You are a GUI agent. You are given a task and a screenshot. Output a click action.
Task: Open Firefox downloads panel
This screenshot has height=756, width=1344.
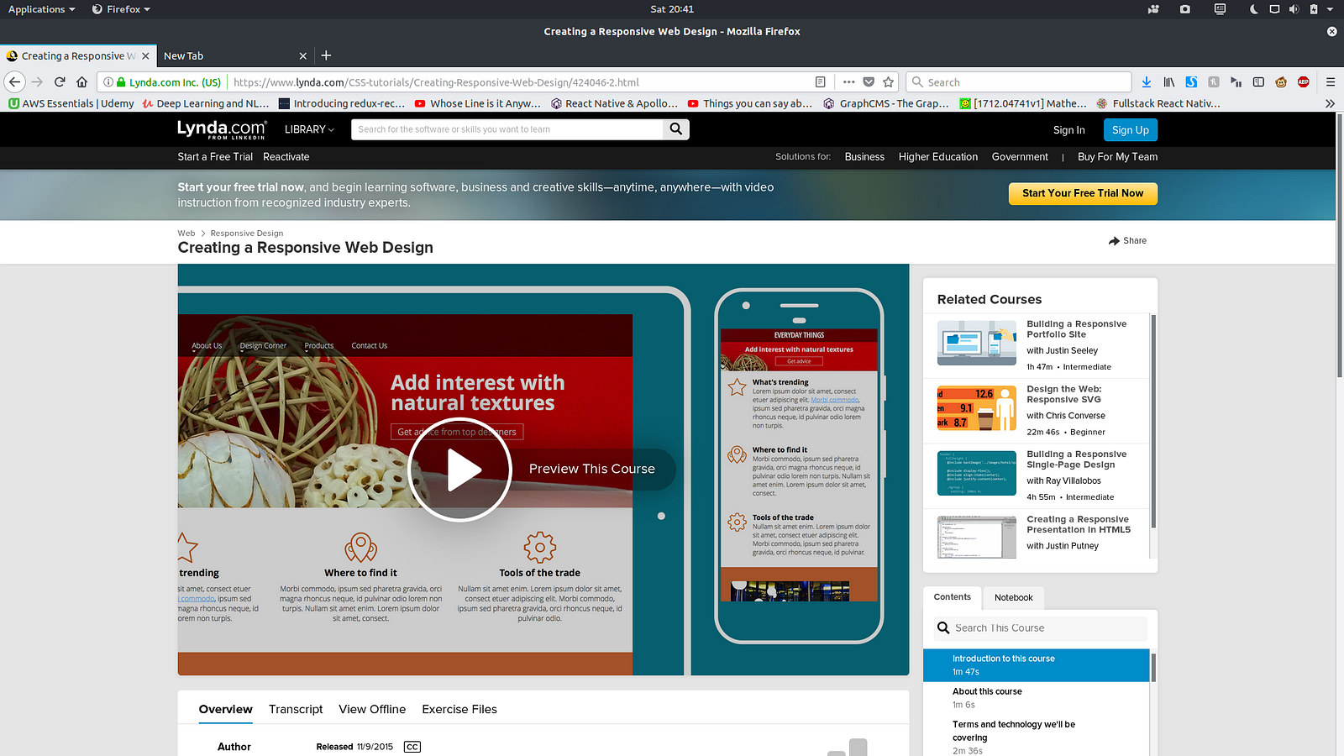click(1147, 82)
